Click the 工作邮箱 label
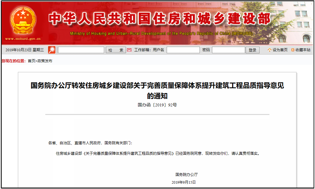This screenshot has width=315, height=189. tap(142, 50)
